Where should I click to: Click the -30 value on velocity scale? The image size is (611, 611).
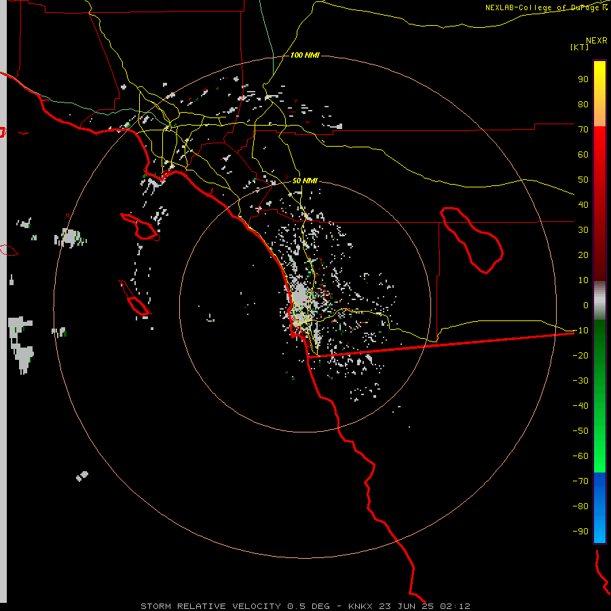(x=580, y=381)
